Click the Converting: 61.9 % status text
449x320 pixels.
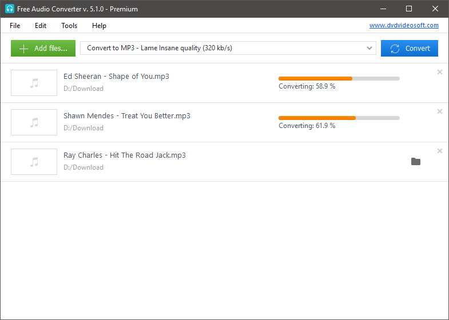(307, 126)
